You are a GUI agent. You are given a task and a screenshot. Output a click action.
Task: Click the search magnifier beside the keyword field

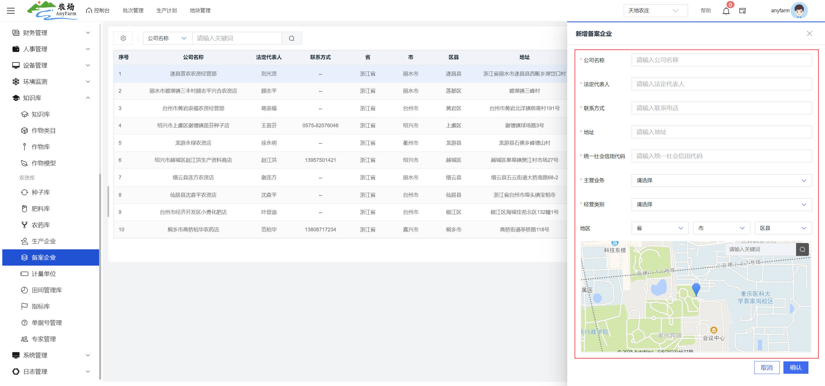point(291,38)
